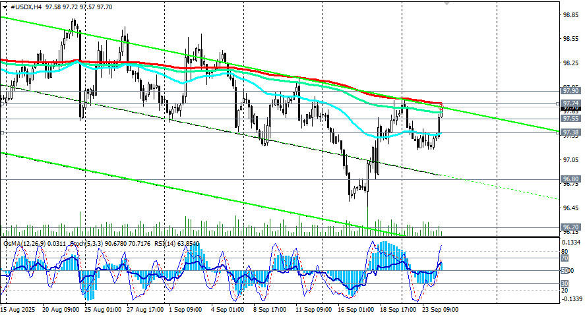Image resolution: width=585 pixels, height=315 pixels.
Task: Select right-side square handle of 97.38 line
Action: (557, 132)
